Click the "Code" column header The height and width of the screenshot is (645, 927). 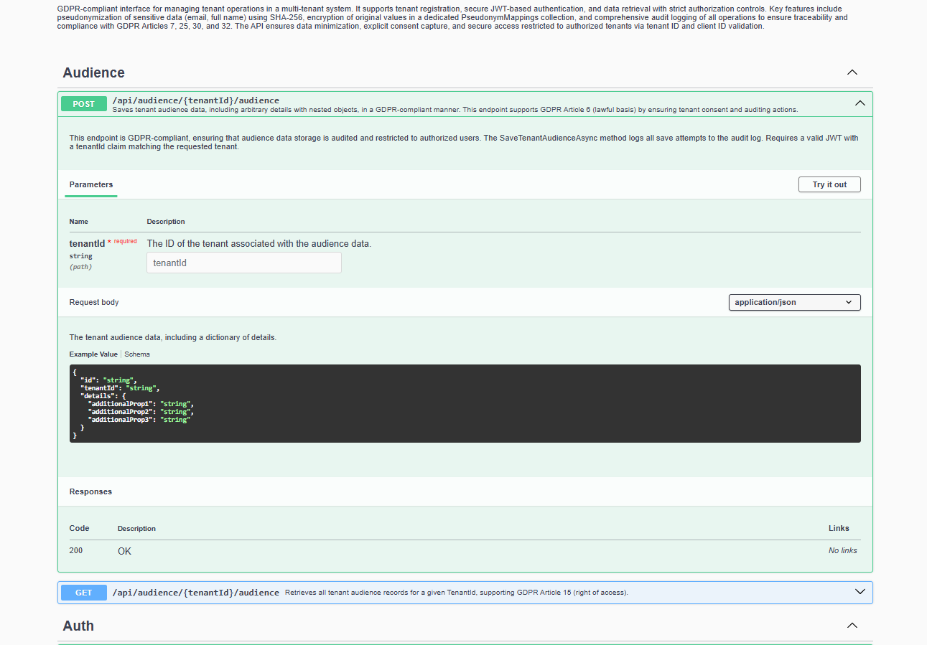(79, 528)
